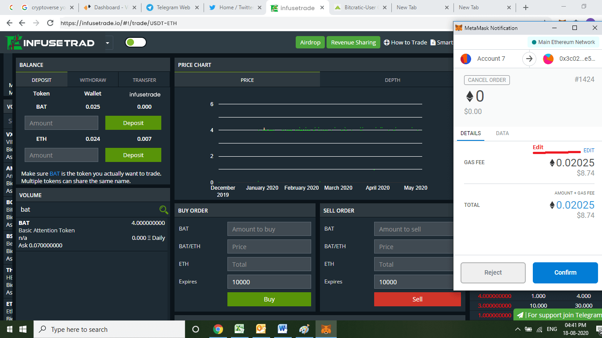Focus the Amount to sell field
Screen dimensions: 602x338
click(414, 229)
